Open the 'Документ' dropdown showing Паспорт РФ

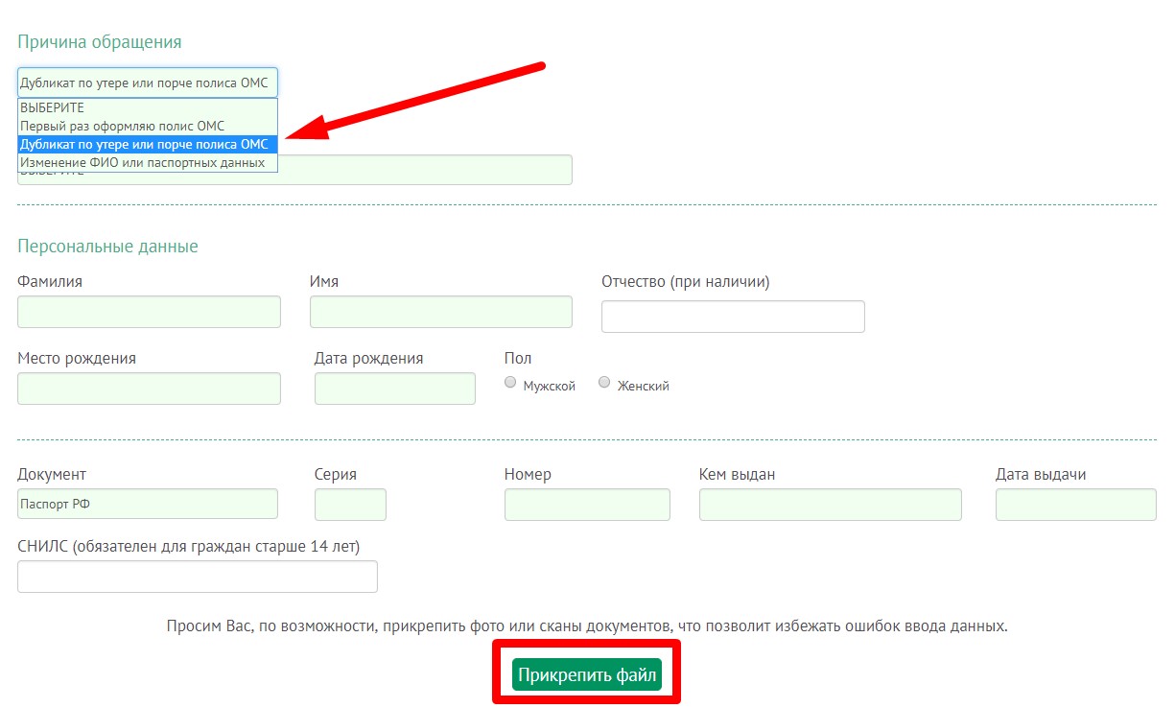tap(147, 504)
